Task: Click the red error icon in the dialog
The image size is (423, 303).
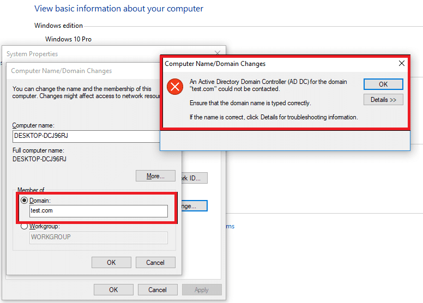Action: pos(175,87)
